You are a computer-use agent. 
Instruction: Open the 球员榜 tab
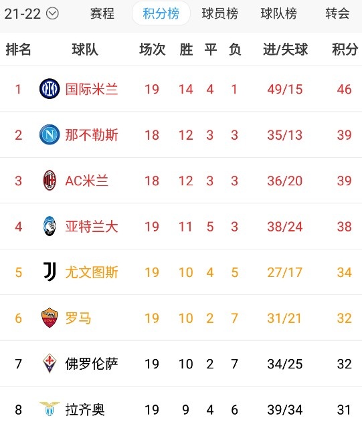(219, 13)
